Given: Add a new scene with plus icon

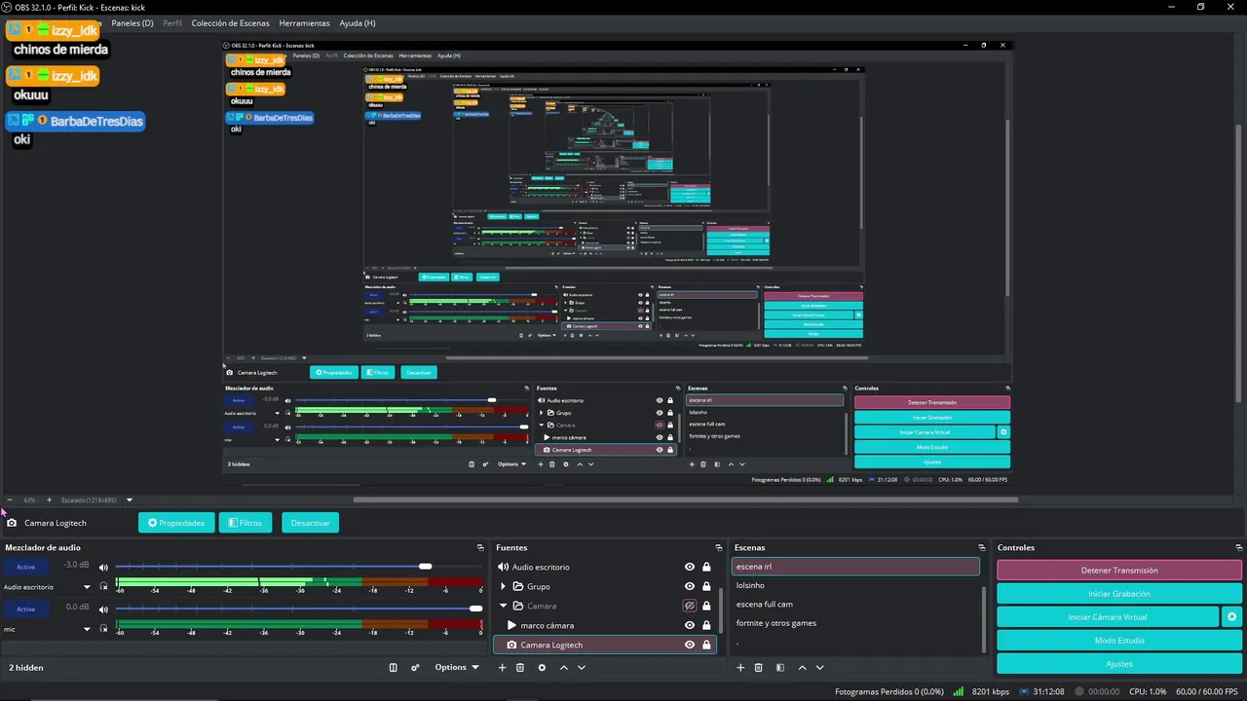Looking at the screenshot, I should pos(740,668).
